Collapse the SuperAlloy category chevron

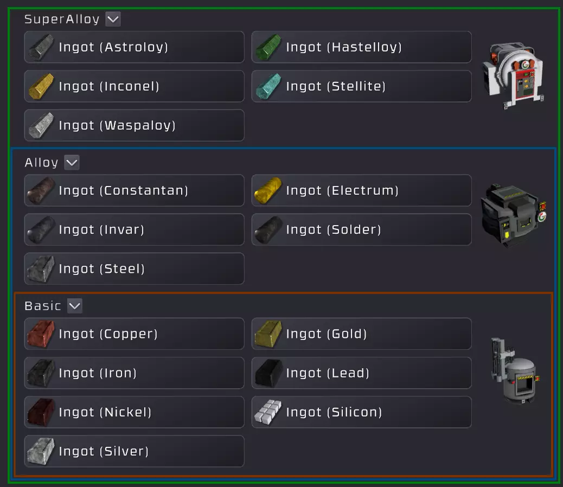pos(113,19)
